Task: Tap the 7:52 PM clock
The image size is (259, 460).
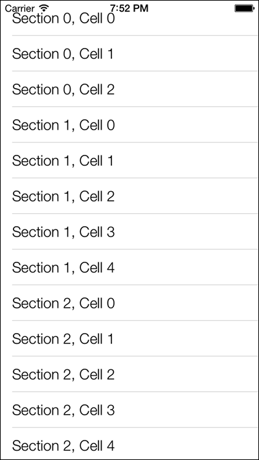Action: 129,8
